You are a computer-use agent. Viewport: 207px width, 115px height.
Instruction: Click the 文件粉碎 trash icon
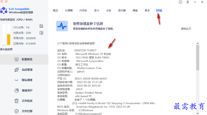coord(16,101)
